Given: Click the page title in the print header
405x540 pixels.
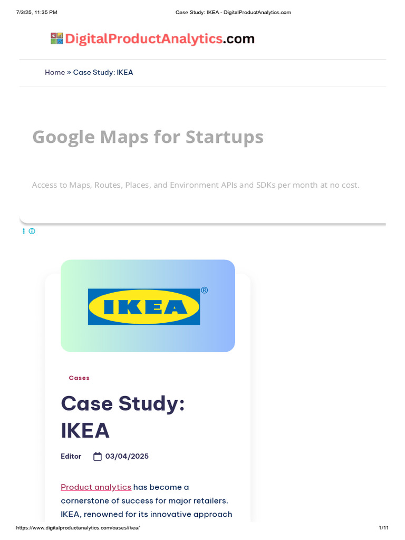Looking at the screenshot, I should click(x=233, y=12).
